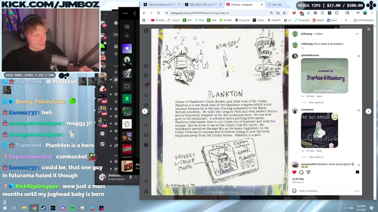Image resolution: width=378 pixels, height=212 pixels.
Task: Select the New Tab browser tab
Action: [x=276, y=5]
